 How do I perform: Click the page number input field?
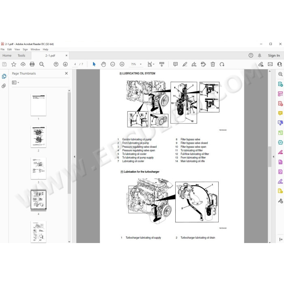[x=75, y=64]
